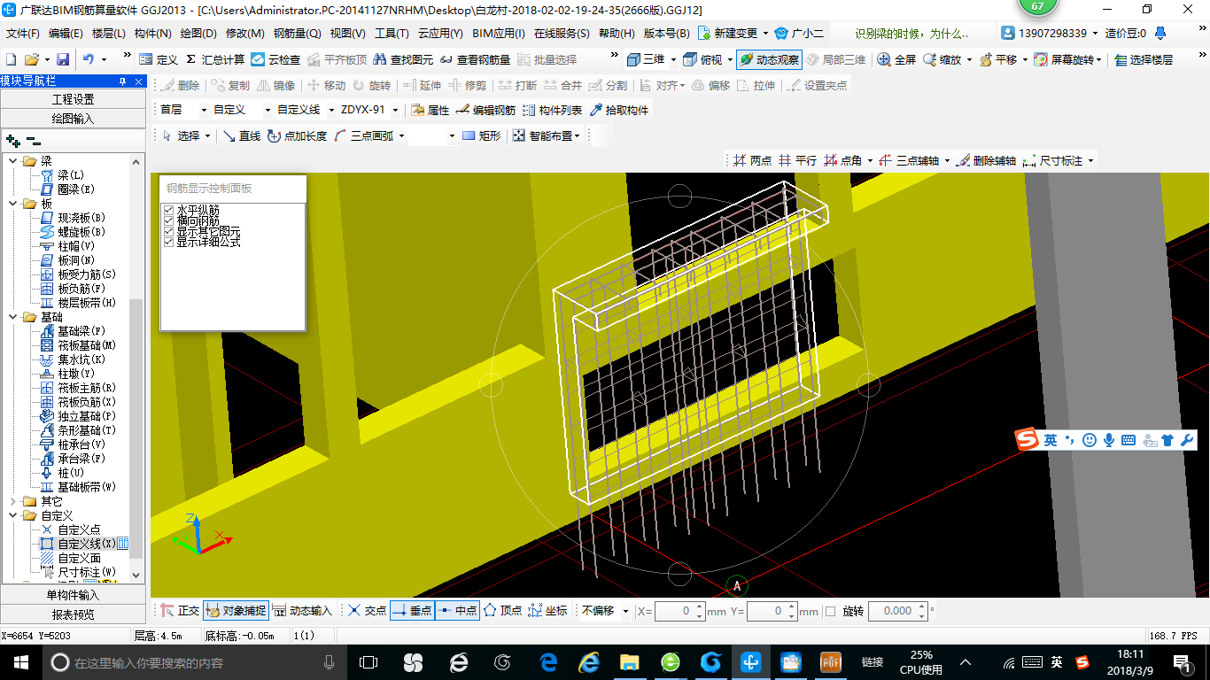Select the 直线 line drawing tool
Image resolution: width=1210 pixels, height=680 pixels.
point(242,135)
